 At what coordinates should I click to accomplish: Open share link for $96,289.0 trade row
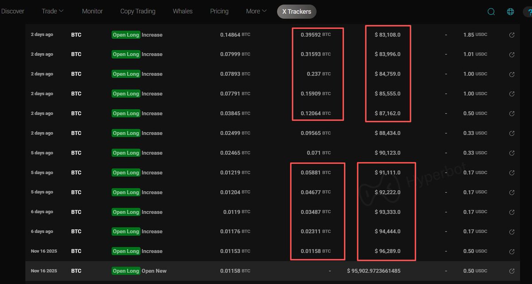[512, 251]
